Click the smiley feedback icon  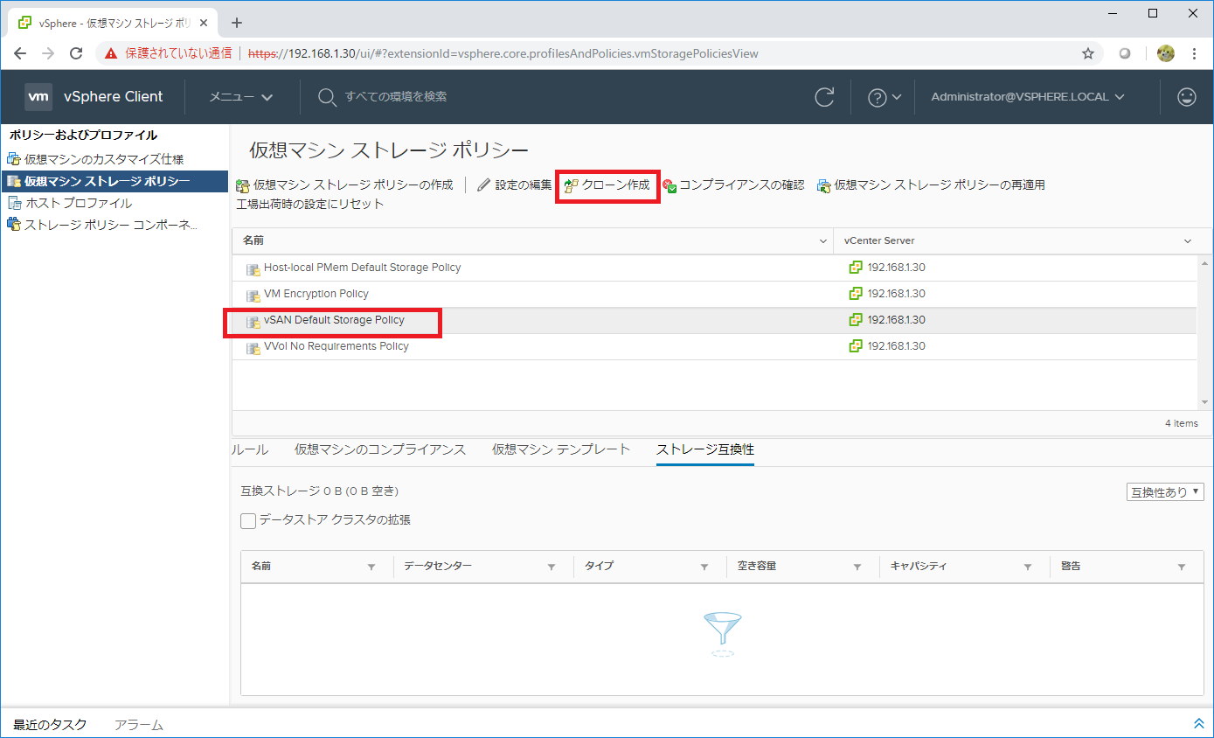point(1187,97)
